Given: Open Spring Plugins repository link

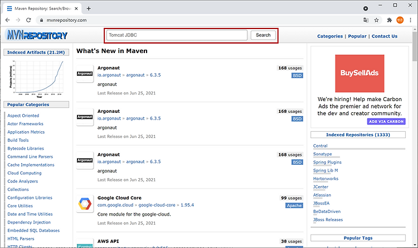Looking at the screenshot, I should point(327,162).
